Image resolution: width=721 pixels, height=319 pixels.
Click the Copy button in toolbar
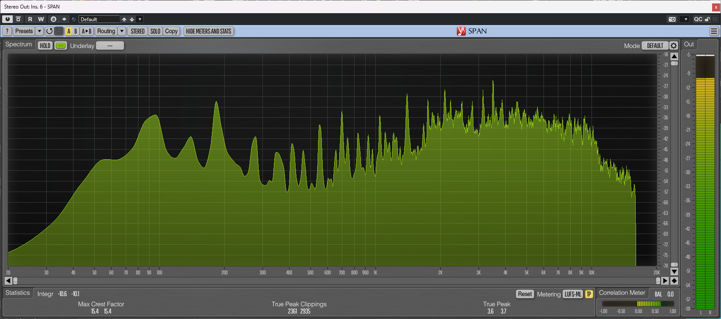pyautogui.click(x=172, y=31)
